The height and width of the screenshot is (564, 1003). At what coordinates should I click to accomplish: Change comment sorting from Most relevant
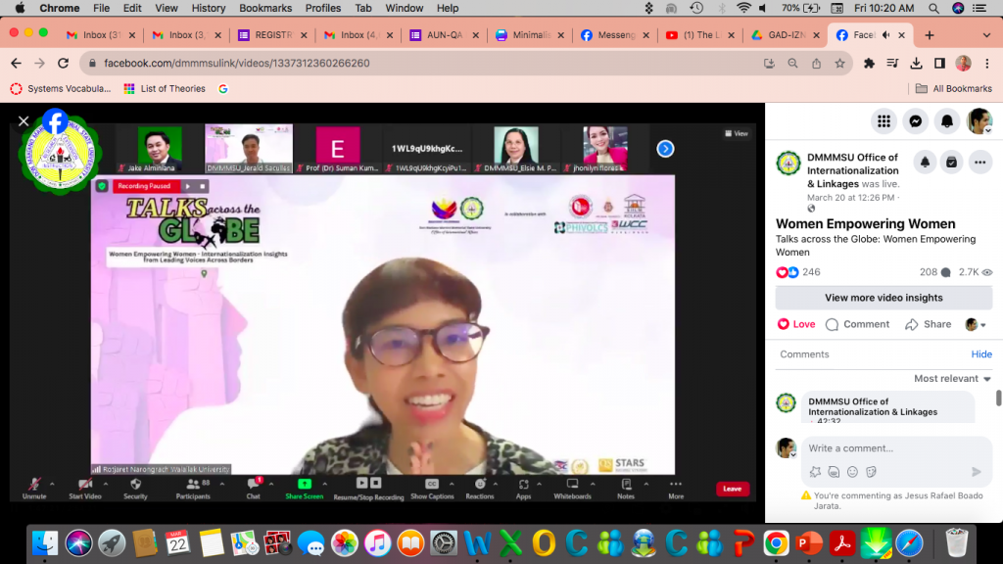pyautogui.click(x=952, y=379)
